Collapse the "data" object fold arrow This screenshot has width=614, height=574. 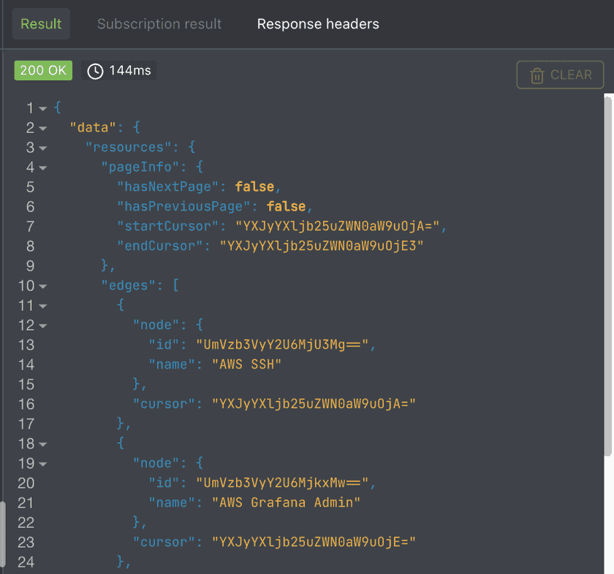(43, 128)
